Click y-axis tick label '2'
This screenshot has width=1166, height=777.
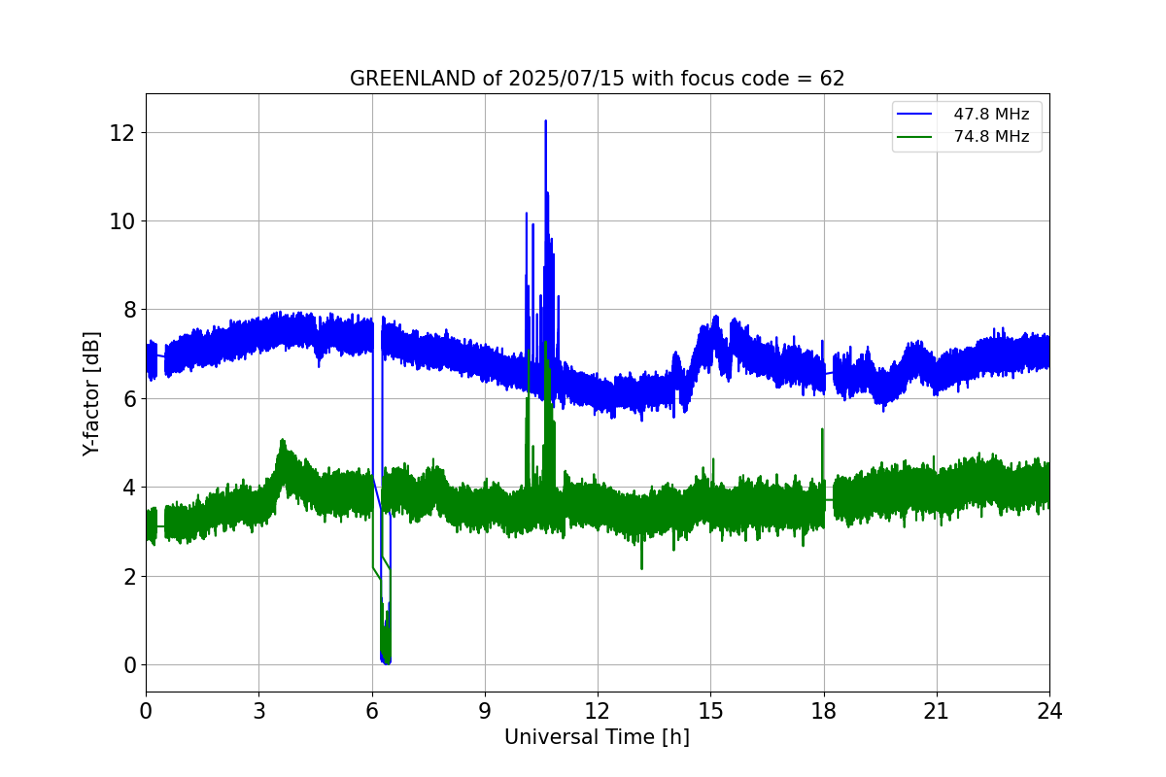click(x=129, y=576)
